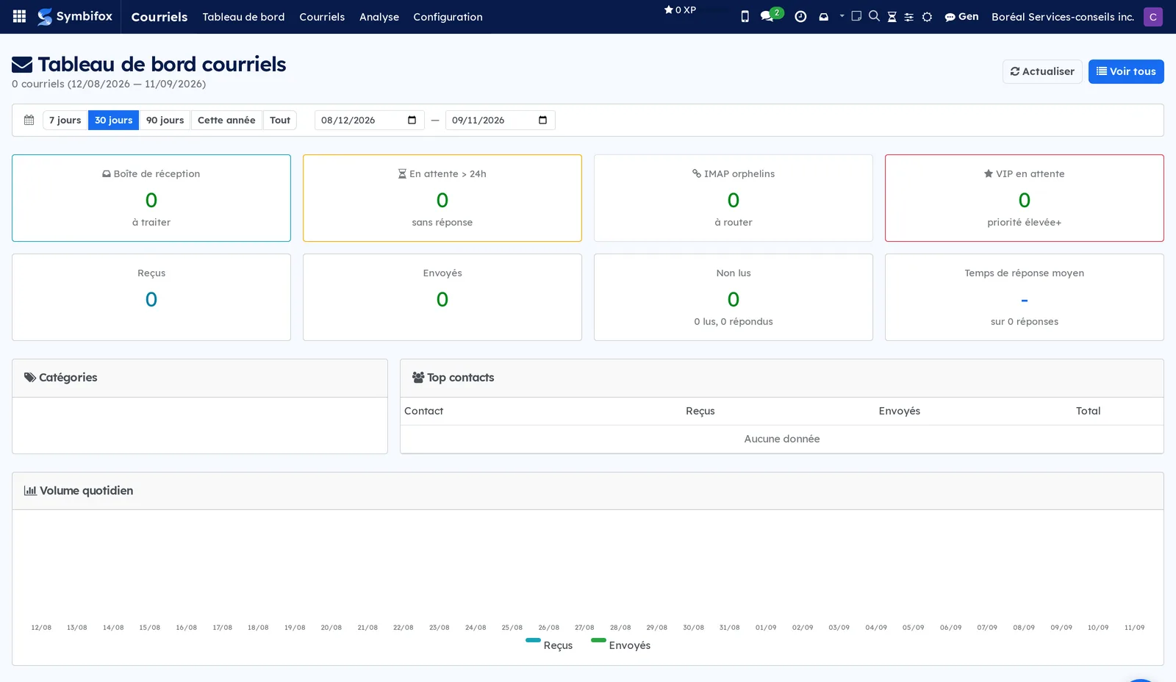Click Temps de réponse moyen card
The height and width of the screenshot is (682, 1176).
point(1025,297)
